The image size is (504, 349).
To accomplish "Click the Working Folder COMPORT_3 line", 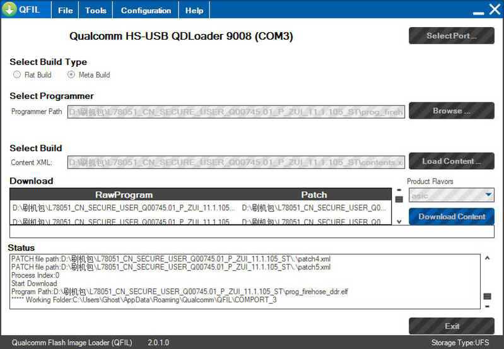I will 144,300.
